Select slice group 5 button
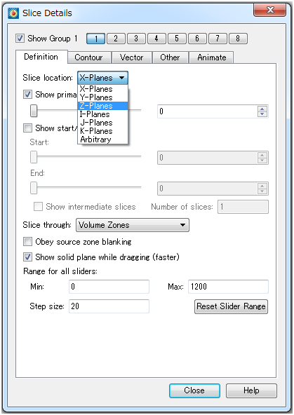This screenshot has width=294, height=415. point(177,39)
